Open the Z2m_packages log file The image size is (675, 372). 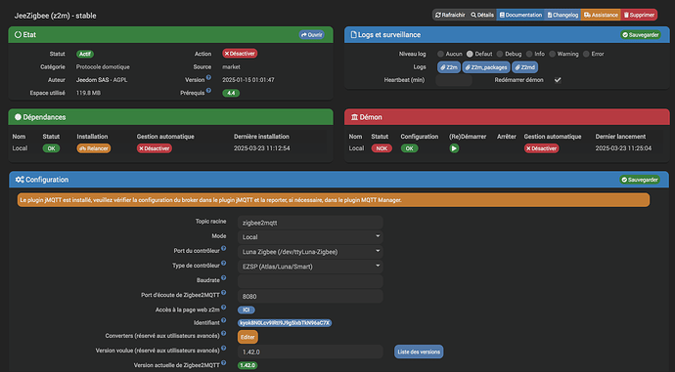pyautogui.click(x=485, y=67)
